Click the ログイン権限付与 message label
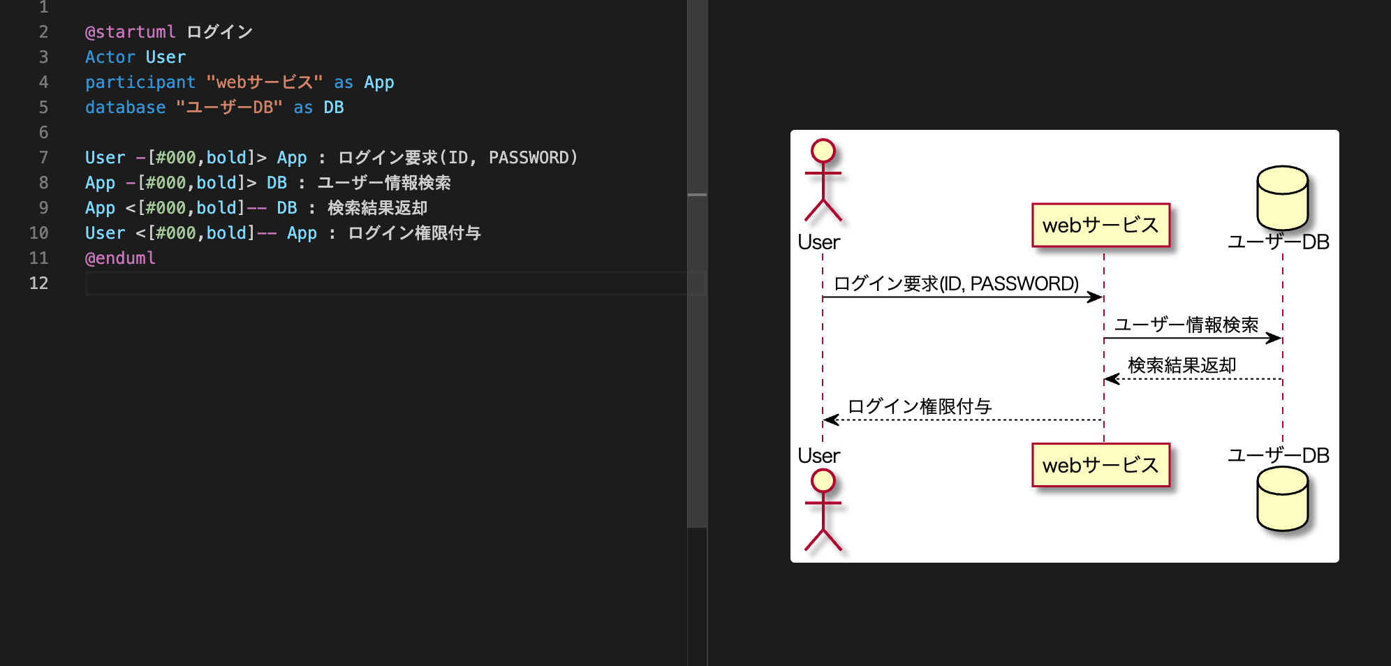Viewport: 1391px width, 666px height. (920, 406)
